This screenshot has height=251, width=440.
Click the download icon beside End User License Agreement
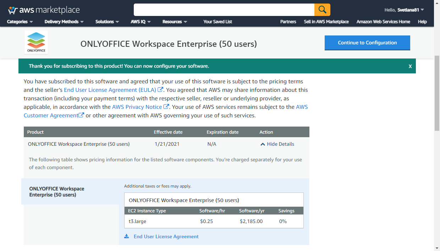(x=127, y=236)
